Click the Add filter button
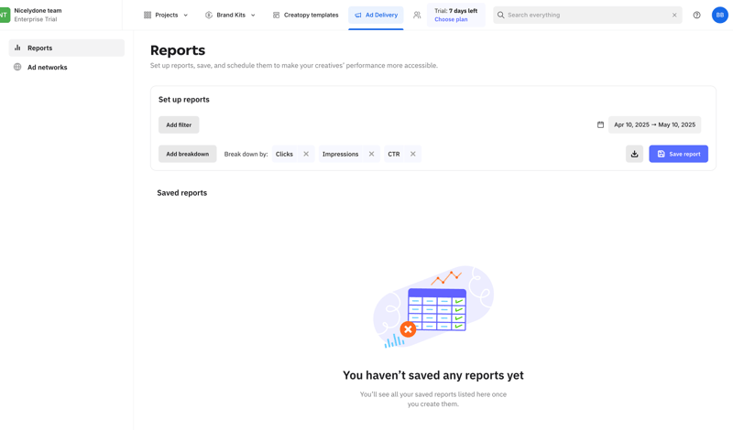 (179, 124)
